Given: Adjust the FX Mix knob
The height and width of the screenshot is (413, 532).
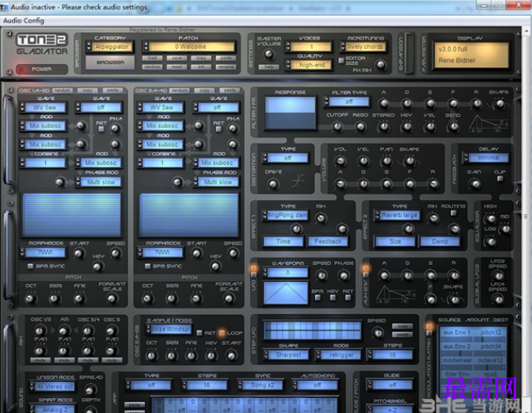Looking at the screenshot, I should click(x=381, y=64).
